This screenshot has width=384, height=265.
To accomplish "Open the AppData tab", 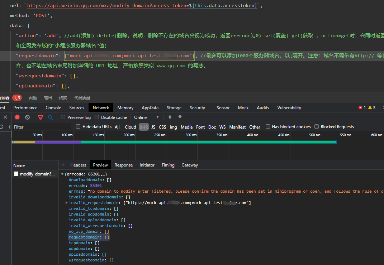I will [x=150, y=108].
